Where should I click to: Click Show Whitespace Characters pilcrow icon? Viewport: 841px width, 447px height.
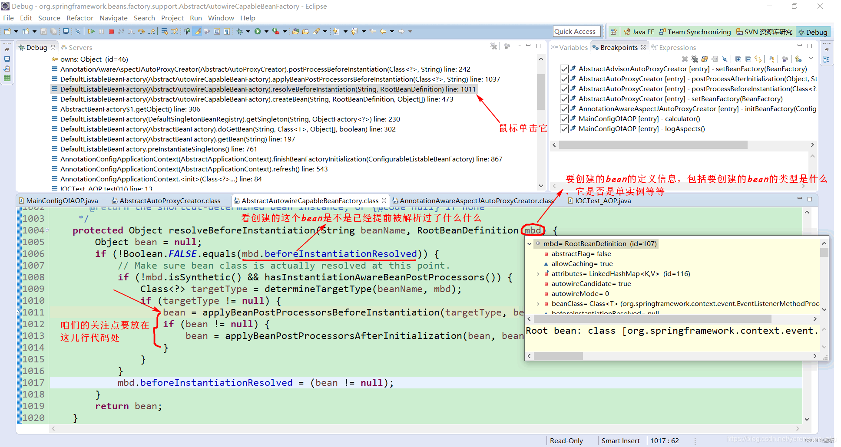tap(227, 31)
